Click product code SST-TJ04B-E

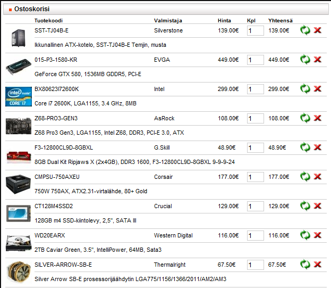[x=52, y=30]
